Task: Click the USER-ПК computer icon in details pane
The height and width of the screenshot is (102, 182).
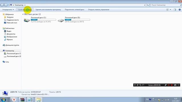Action: 5,93
